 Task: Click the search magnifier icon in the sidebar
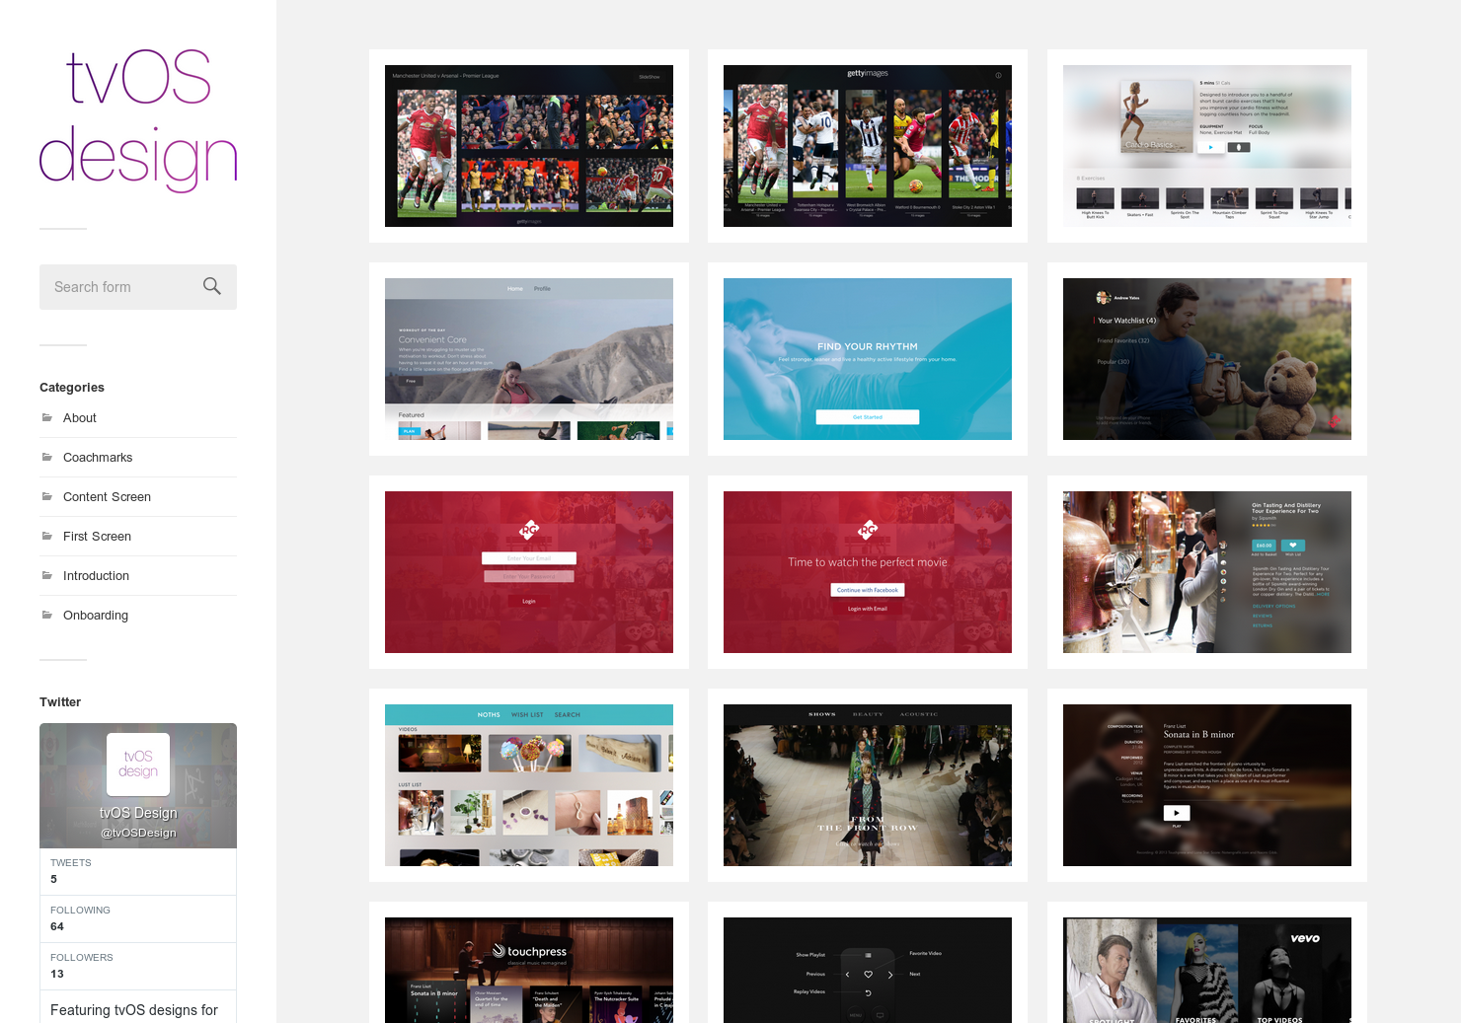click(x=211, y=286)
